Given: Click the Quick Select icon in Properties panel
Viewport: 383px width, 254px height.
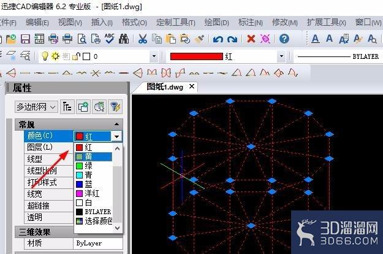Looking at the screenshot, I should point(99,107).
